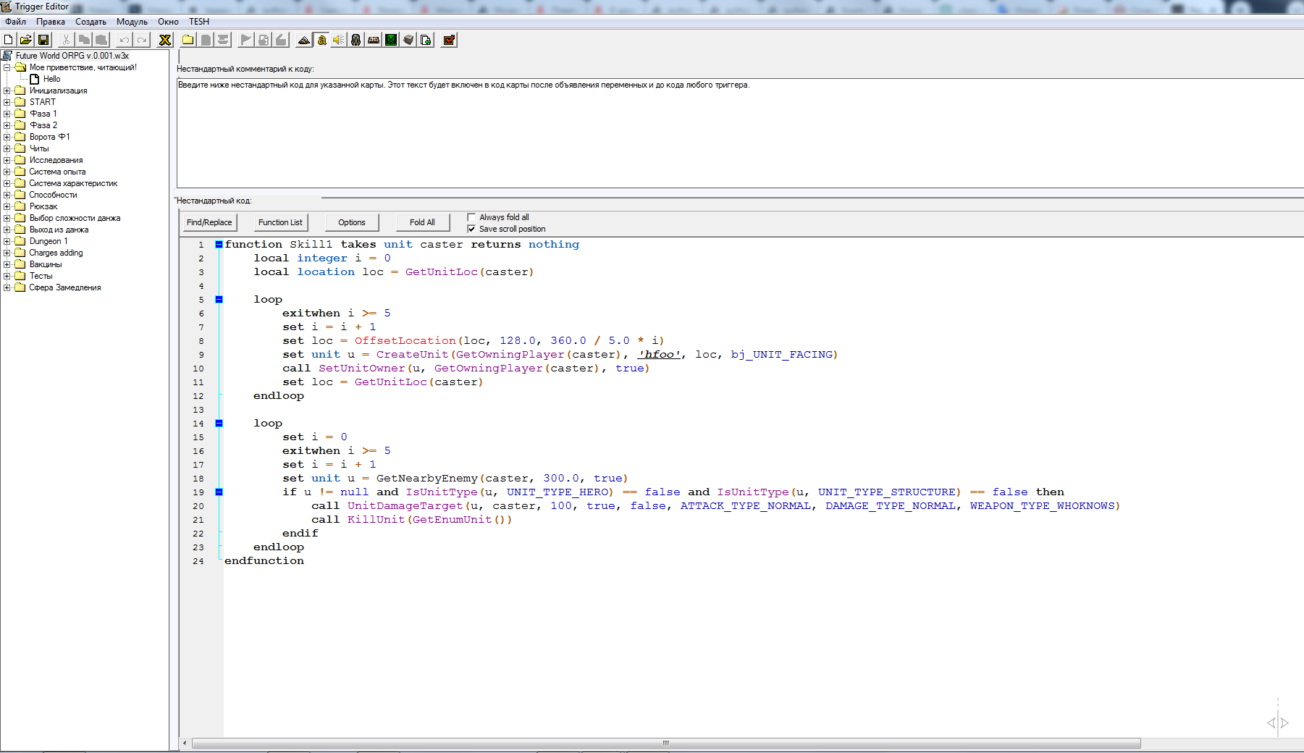The image size is (1304, 753).
Task: Select the Система опыта category
Action: tap(57, 172)
